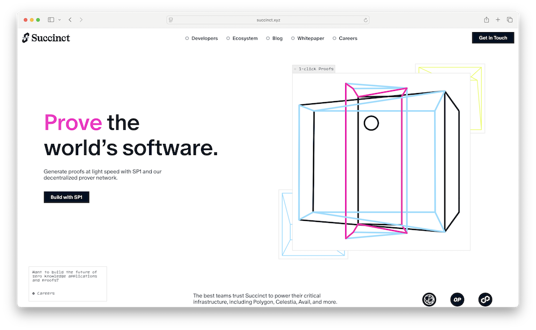
Task: Open the Developers nav item
Action: click(x=202, y=38)
